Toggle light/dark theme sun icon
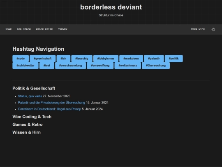Image resolution: width=222 pixels, height=167 pixels. pos(213,29)
